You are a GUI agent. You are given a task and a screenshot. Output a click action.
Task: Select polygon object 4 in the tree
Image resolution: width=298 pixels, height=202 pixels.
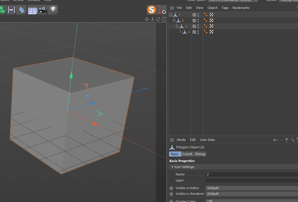189,32
